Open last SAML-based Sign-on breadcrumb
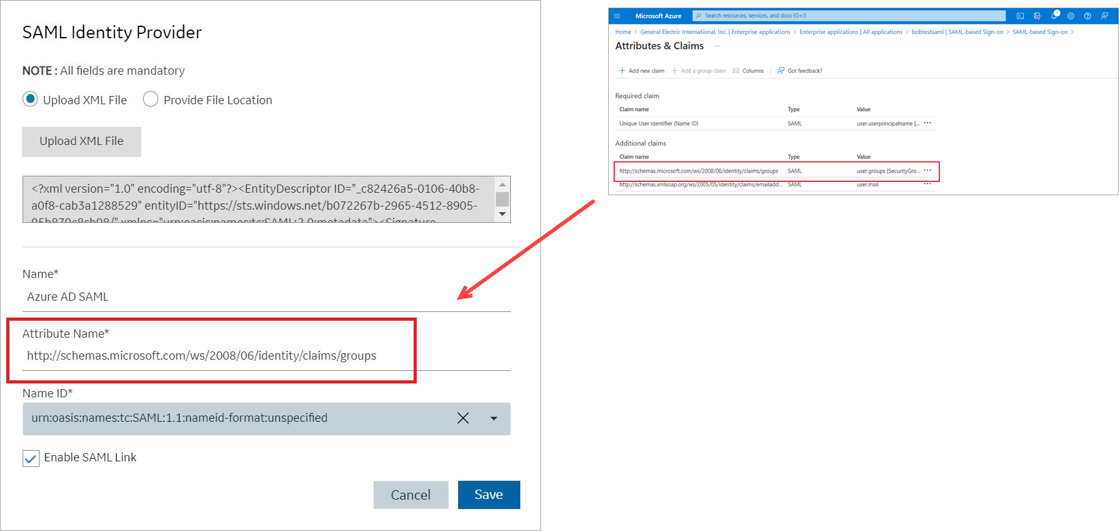Image resolution: width=1119 pixels, height=531 pixels. coord(1040,32)
